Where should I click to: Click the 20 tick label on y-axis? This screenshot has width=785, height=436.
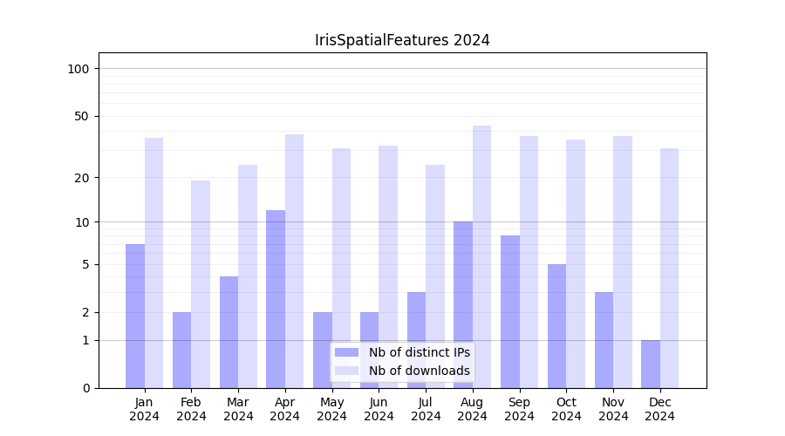pyautogui.click(x=82, y=178)
